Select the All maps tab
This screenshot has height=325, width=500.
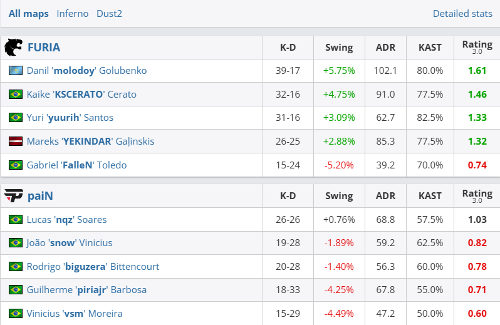point(28,13)
